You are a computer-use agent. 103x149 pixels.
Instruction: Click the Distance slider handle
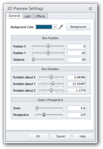point(33,59)
